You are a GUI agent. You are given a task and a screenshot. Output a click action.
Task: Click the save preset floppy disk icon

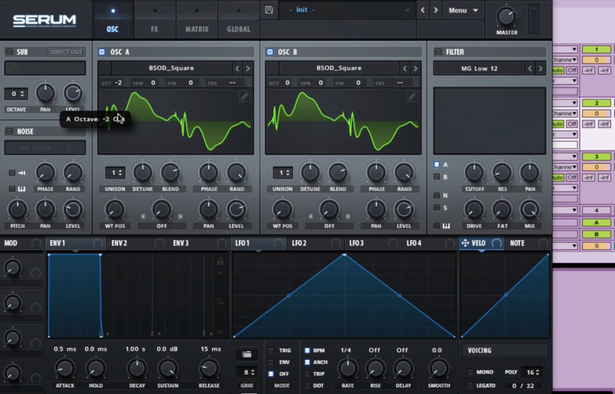point(269,10)
